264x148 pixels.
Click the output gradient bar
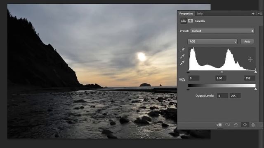click(x=222, y=86)
